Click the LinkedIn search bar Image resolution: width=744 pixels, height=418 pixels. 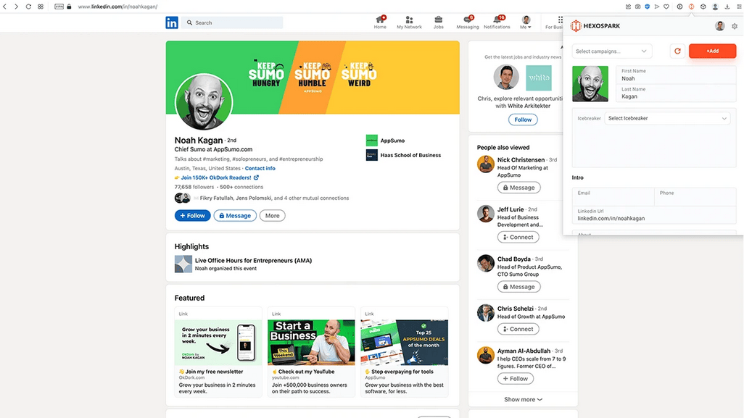[232, 22]
